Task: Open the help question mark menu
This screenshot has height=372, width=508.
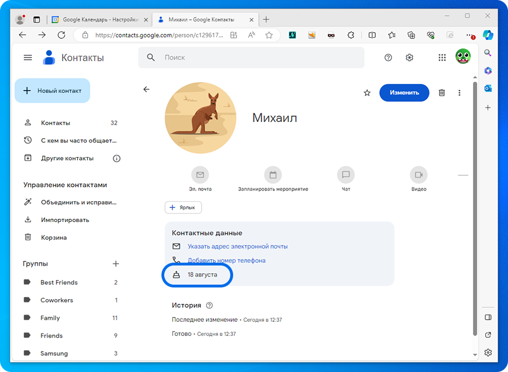Action: (x=388, y=57)
